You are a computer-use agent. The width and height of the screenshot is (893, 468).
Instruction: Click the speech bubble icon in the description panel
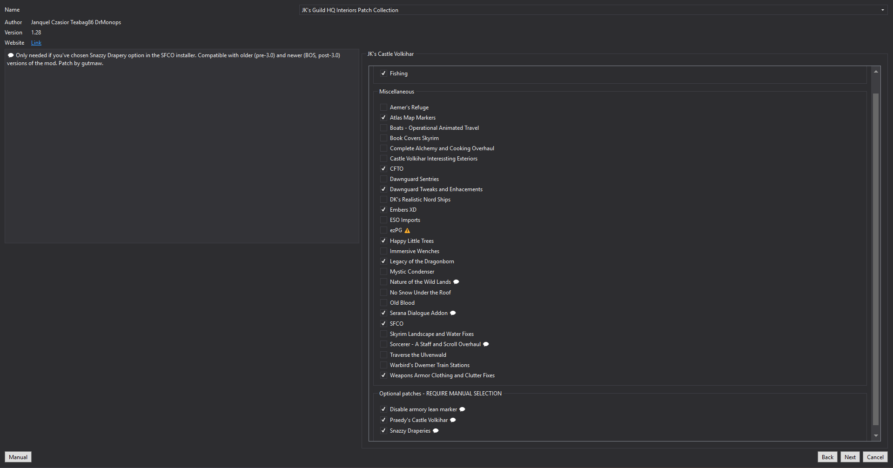pyautogui.click(x=11, y=55)
